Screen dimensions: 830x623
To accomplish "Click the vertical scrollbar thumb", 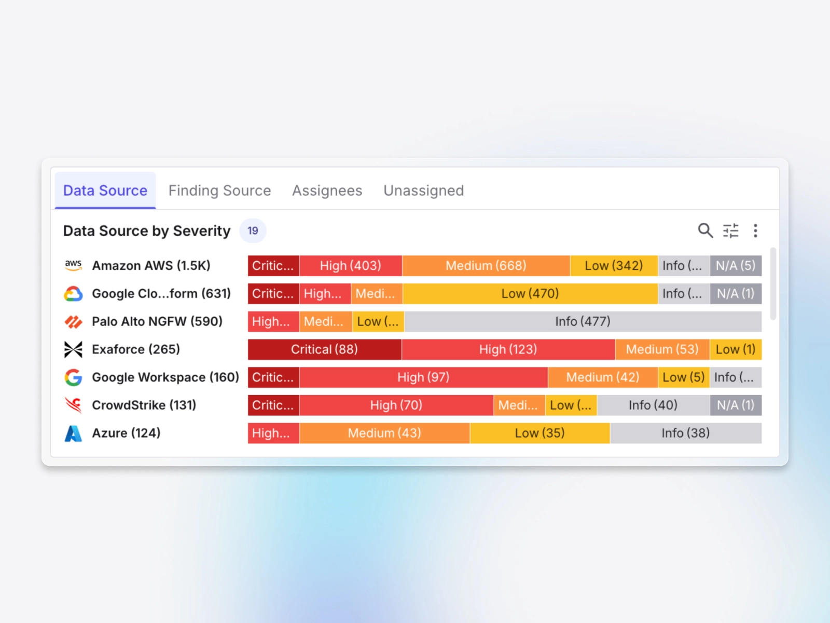I will [x=773, y=283].
